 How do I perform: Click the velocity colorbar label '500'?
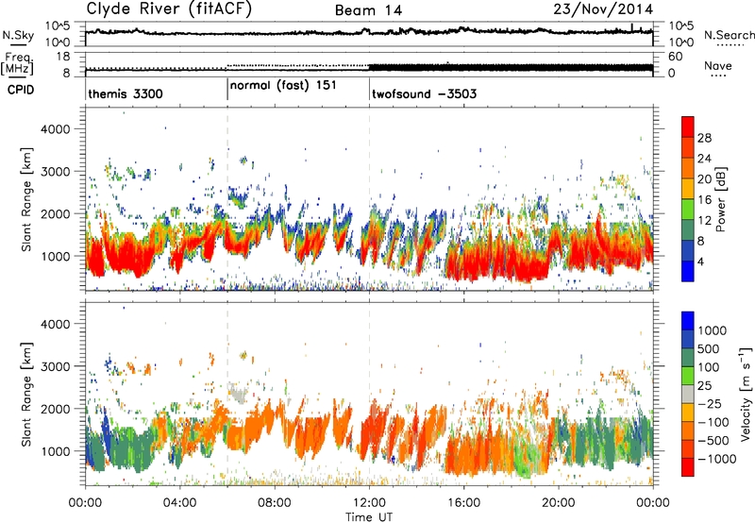pos(709,348)
